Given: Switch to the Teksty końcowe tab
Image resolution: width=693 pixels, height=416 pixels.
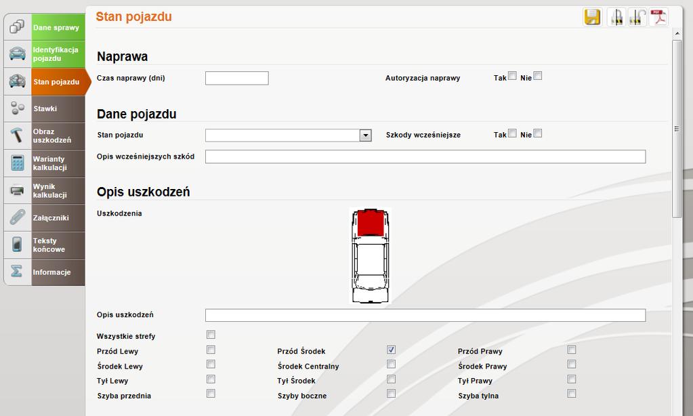Looking at the screenshot, I should pyautogui.click(x=58, y=245).
